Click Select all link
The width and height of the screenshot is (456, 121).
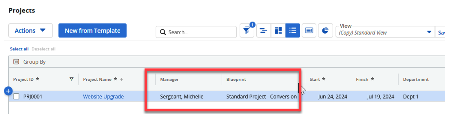coord(19,49)
